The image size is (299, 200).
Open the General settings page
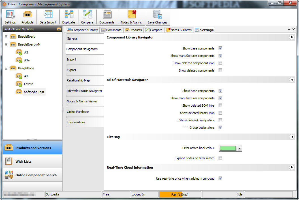click(x=85, y=38)
